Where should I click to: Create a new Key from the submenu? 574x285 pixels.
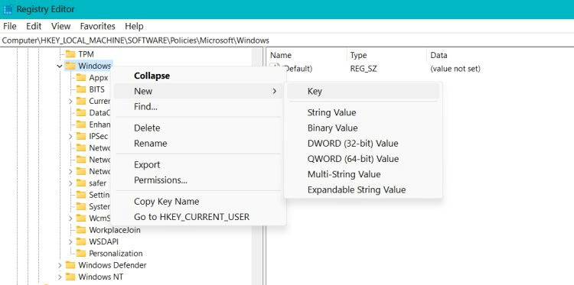(363, 92)
